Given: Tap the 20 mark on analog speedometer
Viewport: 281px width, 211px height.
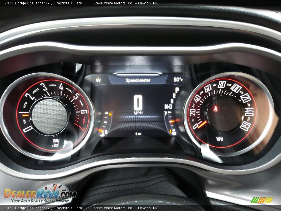Looking at the screenshot, I should point(193,112).
